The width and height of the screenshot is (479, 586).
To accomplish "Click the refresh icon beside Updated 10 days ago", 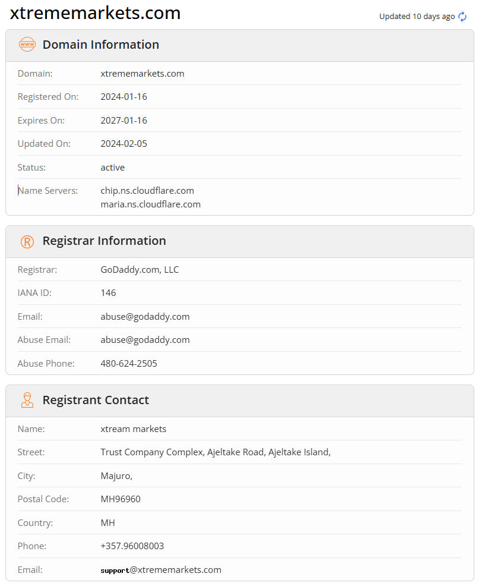I will (463, 17).
